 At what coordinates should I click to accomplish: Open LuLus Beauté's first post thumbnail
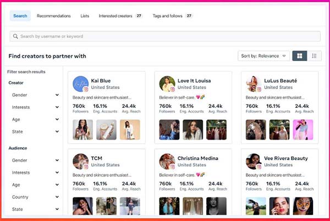(x=256, y=130)
